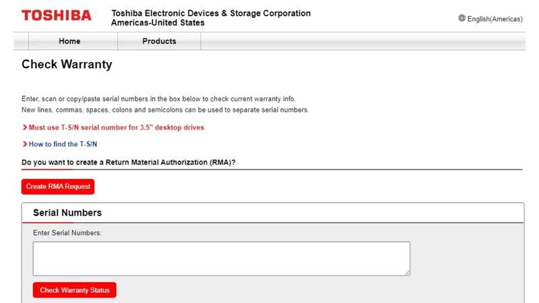The image size is (539, 303).
Task: Click the Check Warranty heading
Action: pos(67,64)
